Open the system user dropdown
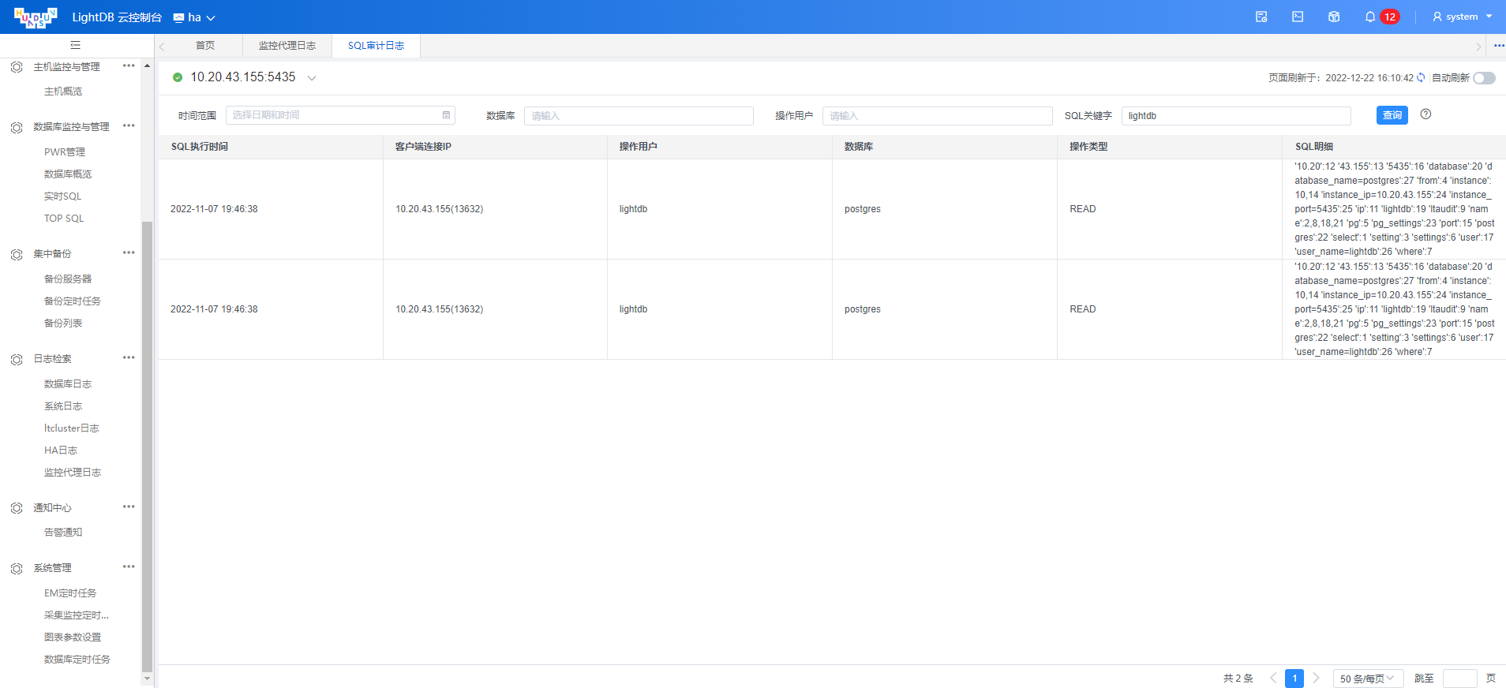Screen dimensions: 1506x688 (1463, 17)
